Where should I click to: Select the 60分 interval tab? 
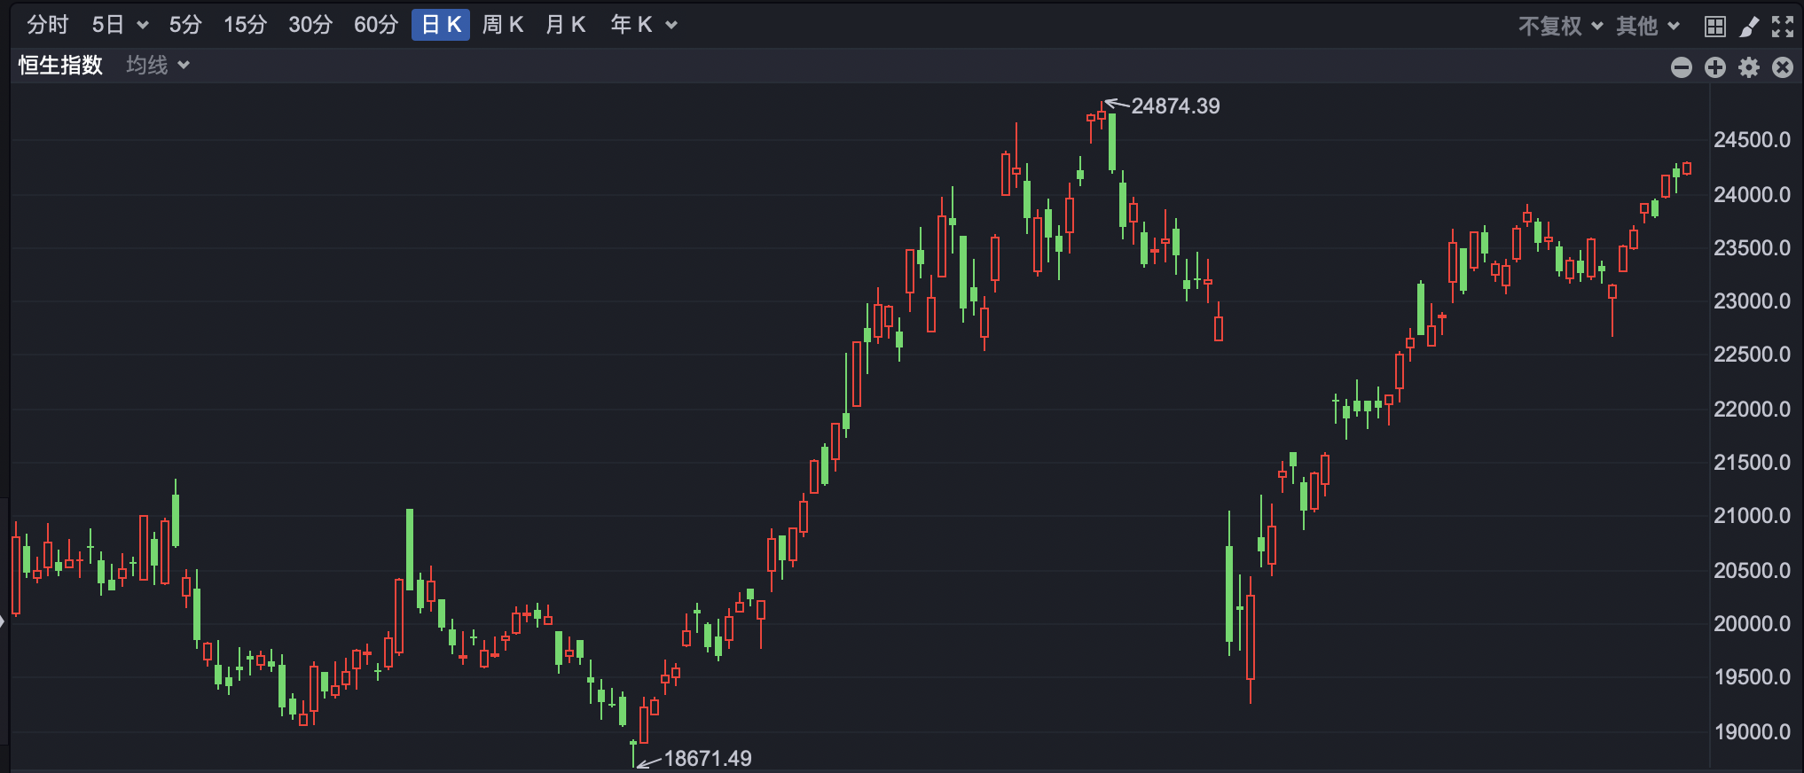(x=376, y=25)
